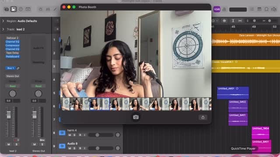The image size is (280, 157).
Task: Record-enable the Audio 8 track
Action: (x=80, y=148)
